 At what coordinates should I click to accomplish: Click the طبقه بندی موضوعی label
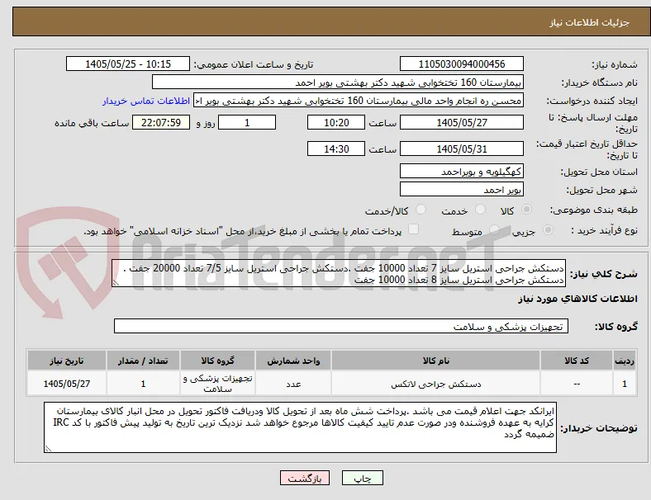tap(594, 210)
